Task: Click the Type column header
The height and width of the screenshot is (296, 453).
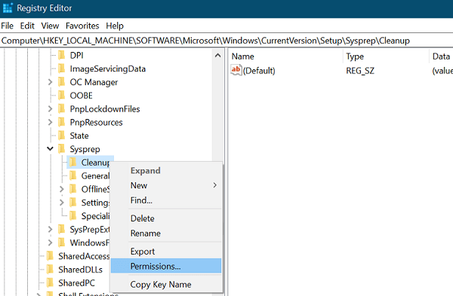Action: click(x=387, y=56)
